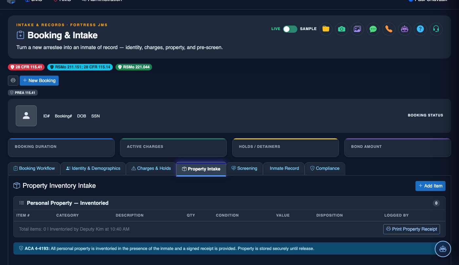This screenshot has height=265, width=459.
Task: Click the ITEM # column header
Action: 23,215
